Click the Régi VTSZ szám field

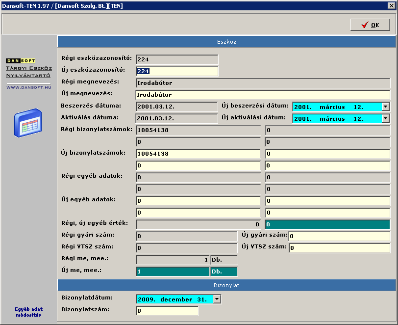pyautogui.click(x=187, y=248)
